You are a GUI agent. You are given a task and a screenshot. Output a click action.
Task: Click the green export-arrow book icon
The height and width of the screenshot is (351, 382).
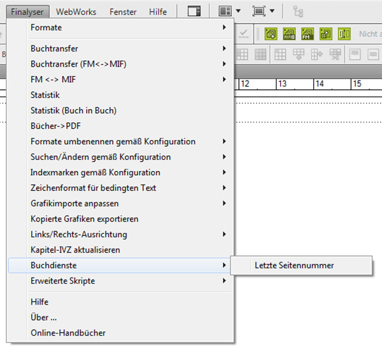coord(326,34)
